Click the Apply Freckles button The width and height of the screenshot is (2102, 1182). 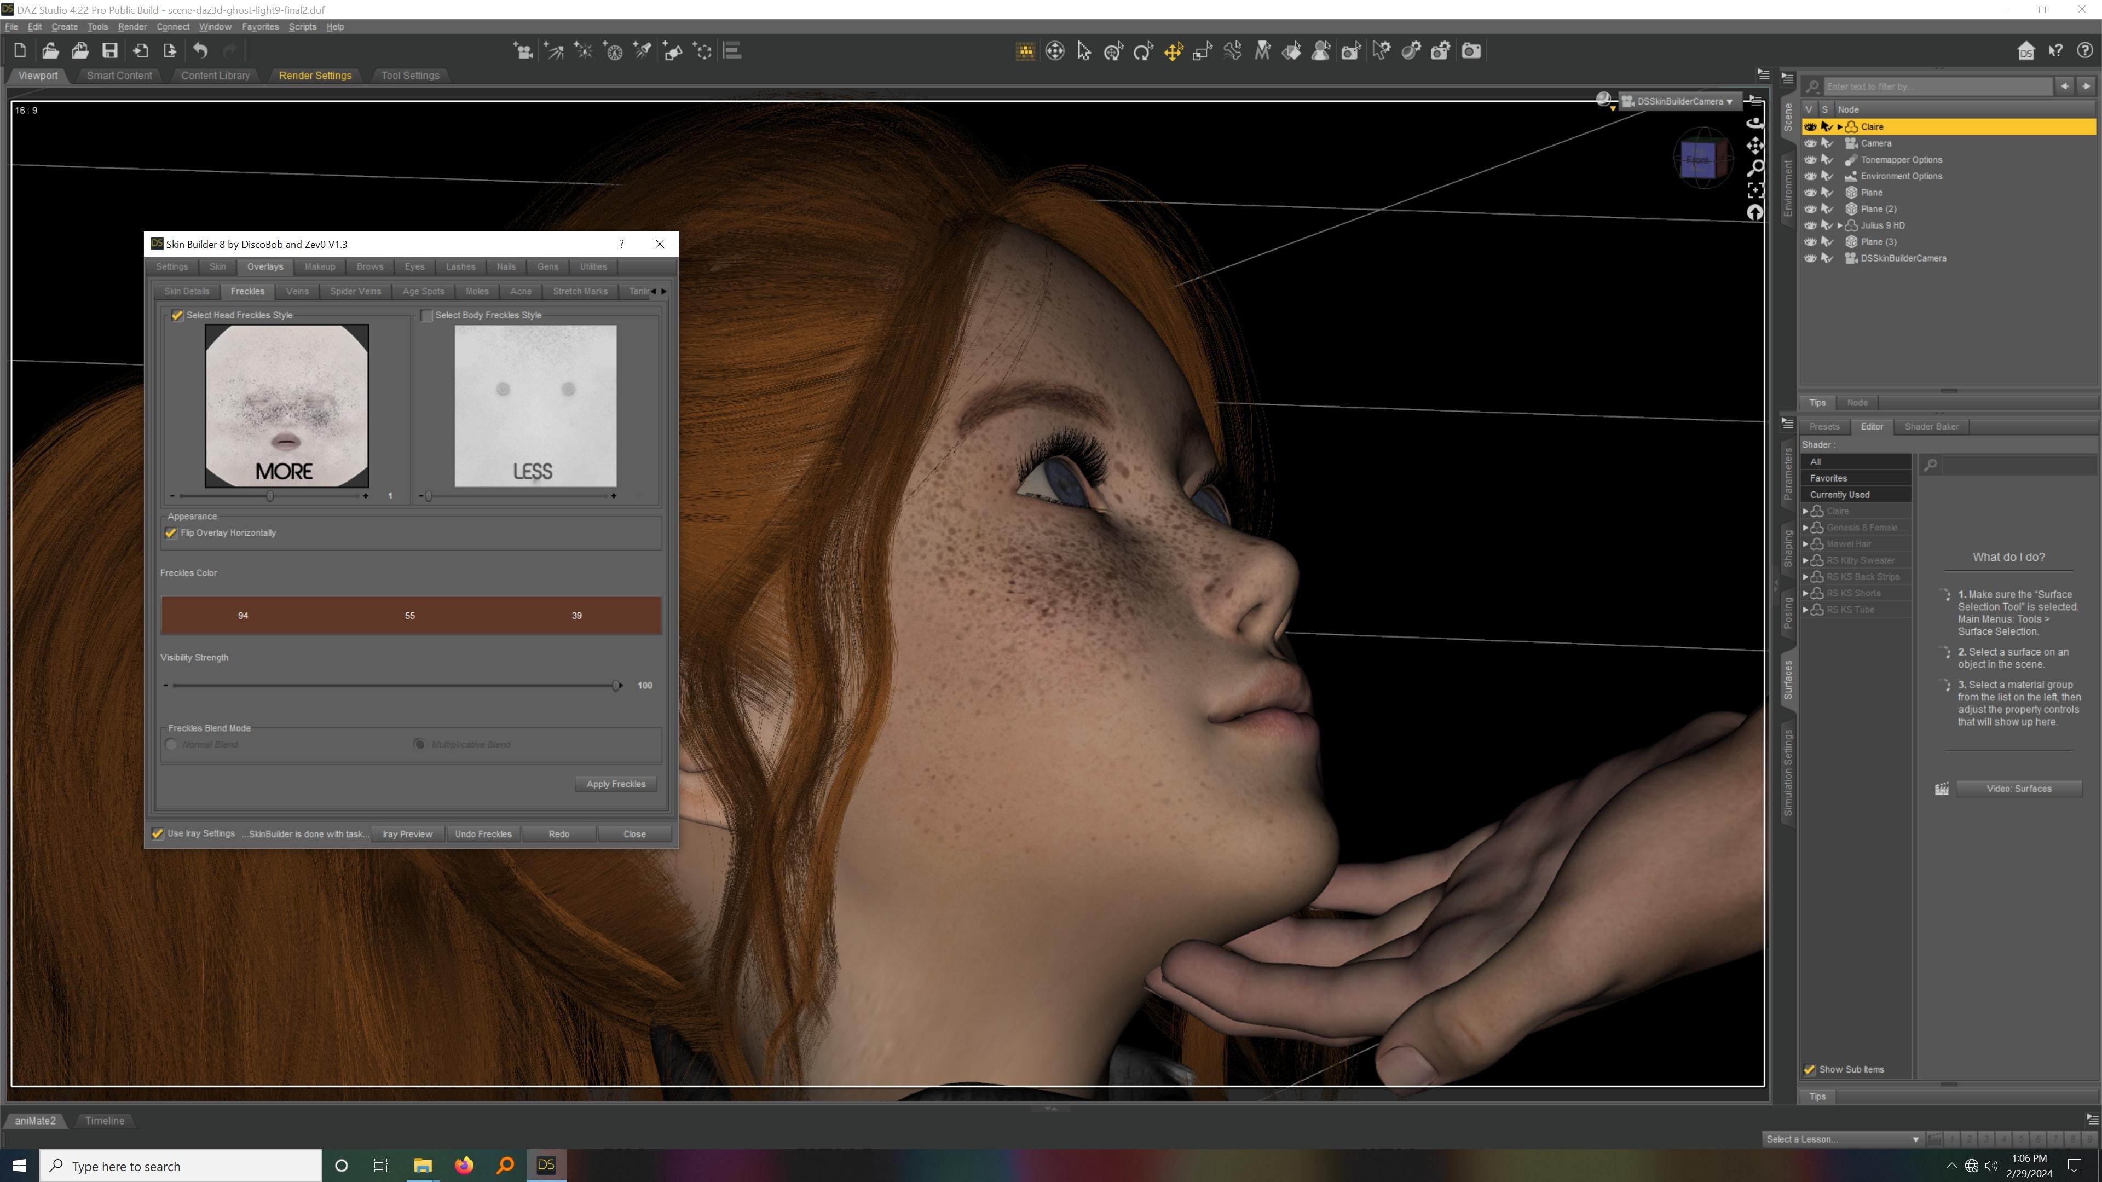click(x=615, y=784)
